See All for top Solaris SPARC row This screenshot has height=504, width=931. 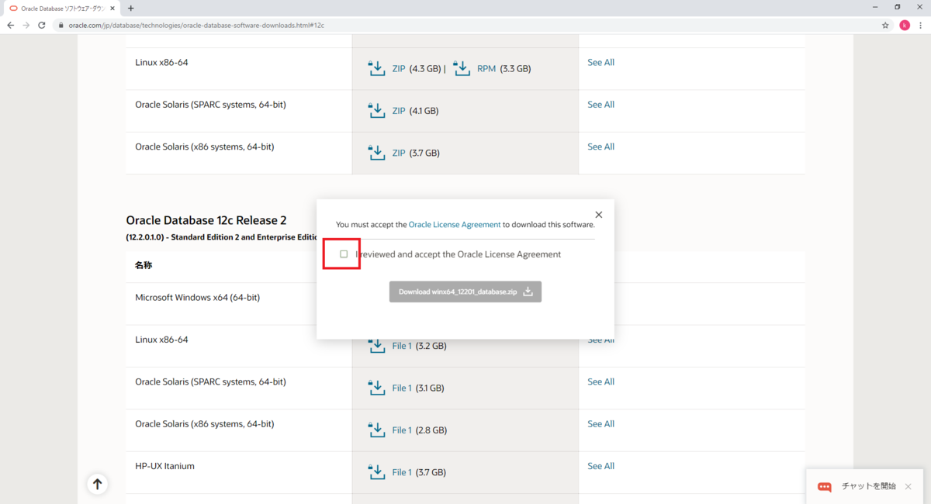click(x=600, y=104)
